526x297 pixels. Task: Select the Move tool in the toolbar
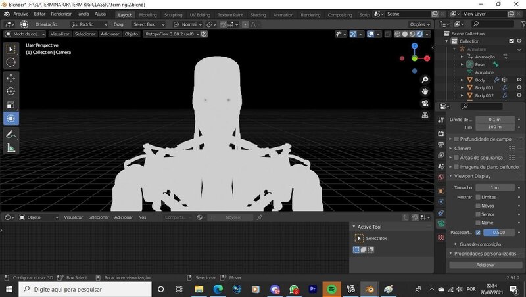click(x=11, y=78)
